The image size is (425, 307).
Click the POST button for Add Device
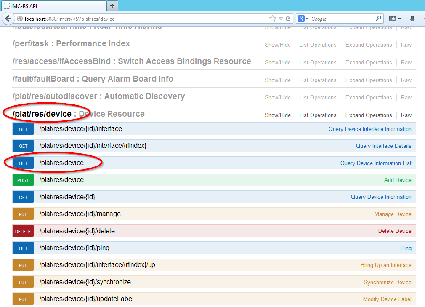(x=23, y=180)
